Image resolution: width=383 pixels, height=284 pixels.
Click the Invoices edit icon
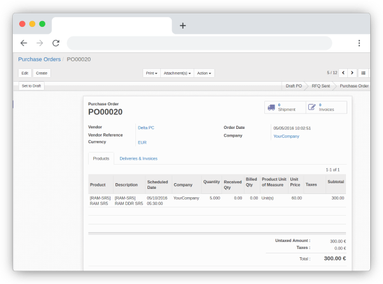pyautogui.click(x=312, y=107)
